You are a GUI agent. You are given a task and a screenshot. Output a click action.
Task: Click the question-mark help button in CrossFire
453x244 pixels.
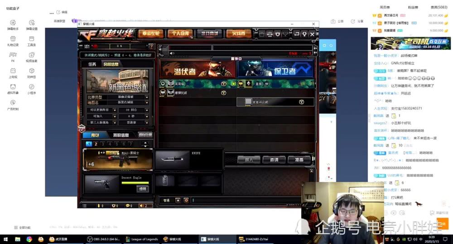point(151,46)
